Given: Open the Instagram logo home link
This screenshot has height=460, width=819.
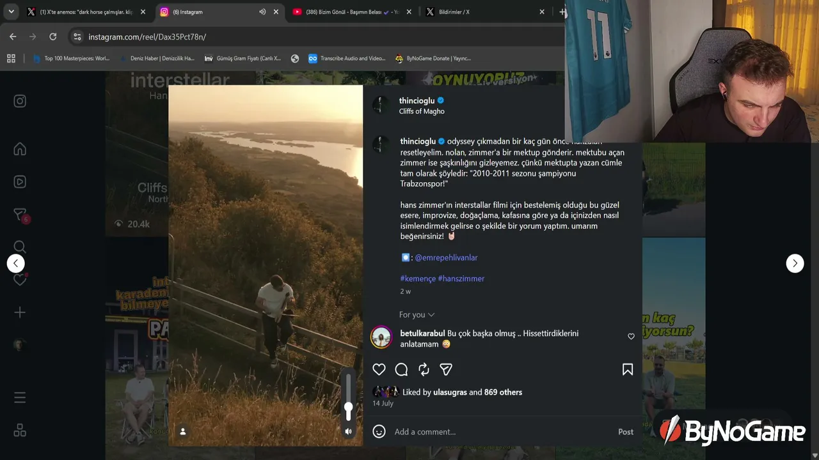Looking at the screenshot, I should point(20,101).
